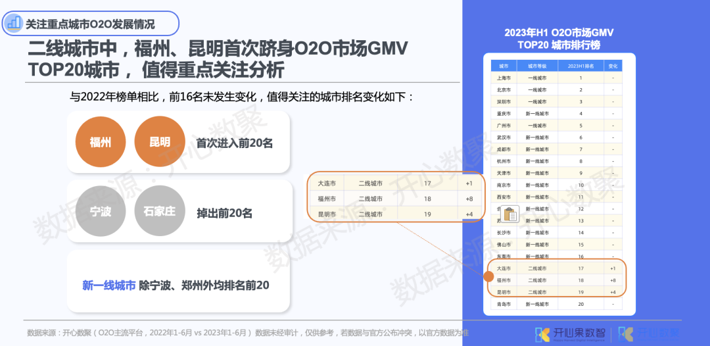
Task: Click +4 change value in enlarged callout
Action: point(469,214)
